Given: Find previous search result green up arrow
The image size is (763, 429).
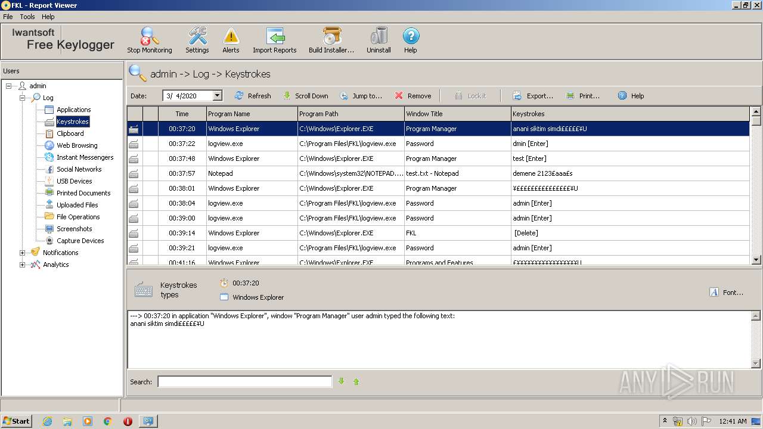Looking at the screenshot, I should tap(356, 381).
